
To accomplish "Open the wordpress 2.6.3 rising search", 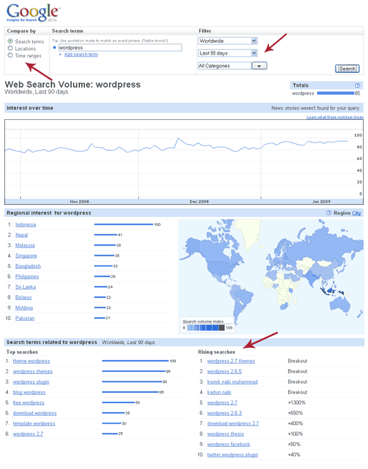I will point(225,413).
